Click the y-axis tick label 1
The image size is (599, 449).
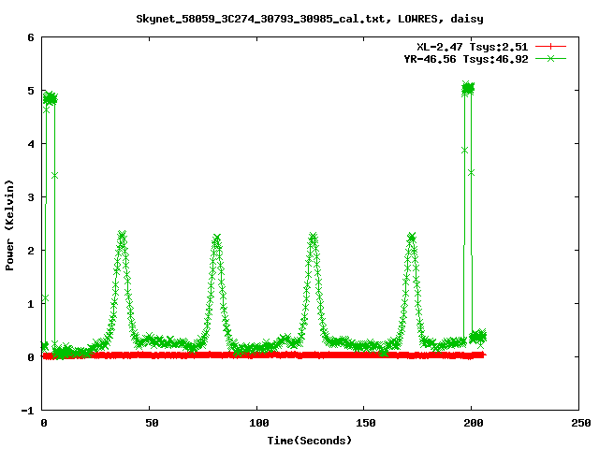pyautogui.click(x=31, y=304)
